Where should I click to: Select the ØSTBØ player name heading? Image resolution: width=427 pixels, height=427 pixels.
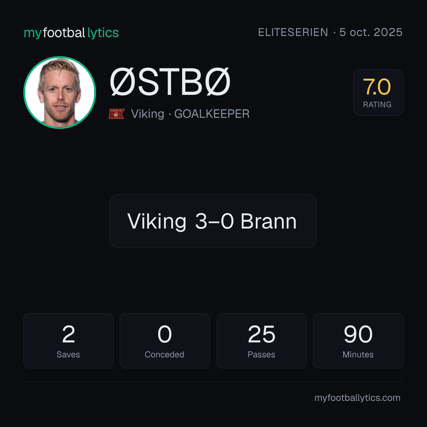[x=170, y=82]
